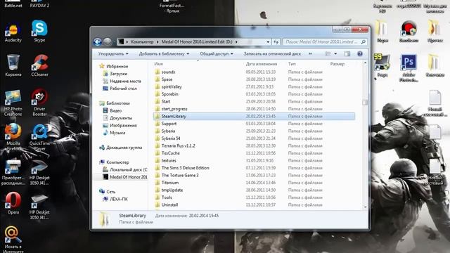
Task: Launch QuickTime Player shortcut
Action: [x=39, y=138]
